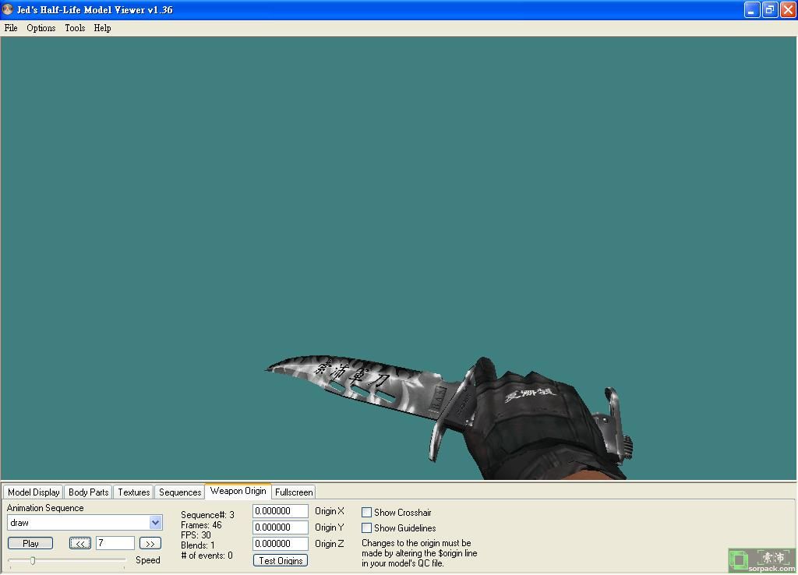Expand the Animation Sequence dropdown

(x=155, y=523)
